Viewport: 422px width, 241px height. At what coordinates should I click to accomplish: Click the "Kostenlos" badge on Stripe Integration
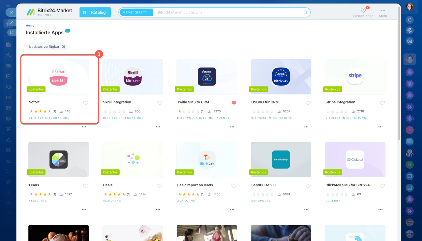tap(333, 89)
